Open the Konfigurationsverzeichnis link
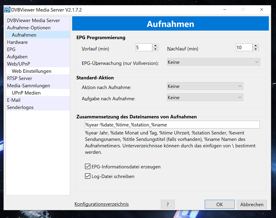This screenshot has height=218, width=276. tap(101, 204)
